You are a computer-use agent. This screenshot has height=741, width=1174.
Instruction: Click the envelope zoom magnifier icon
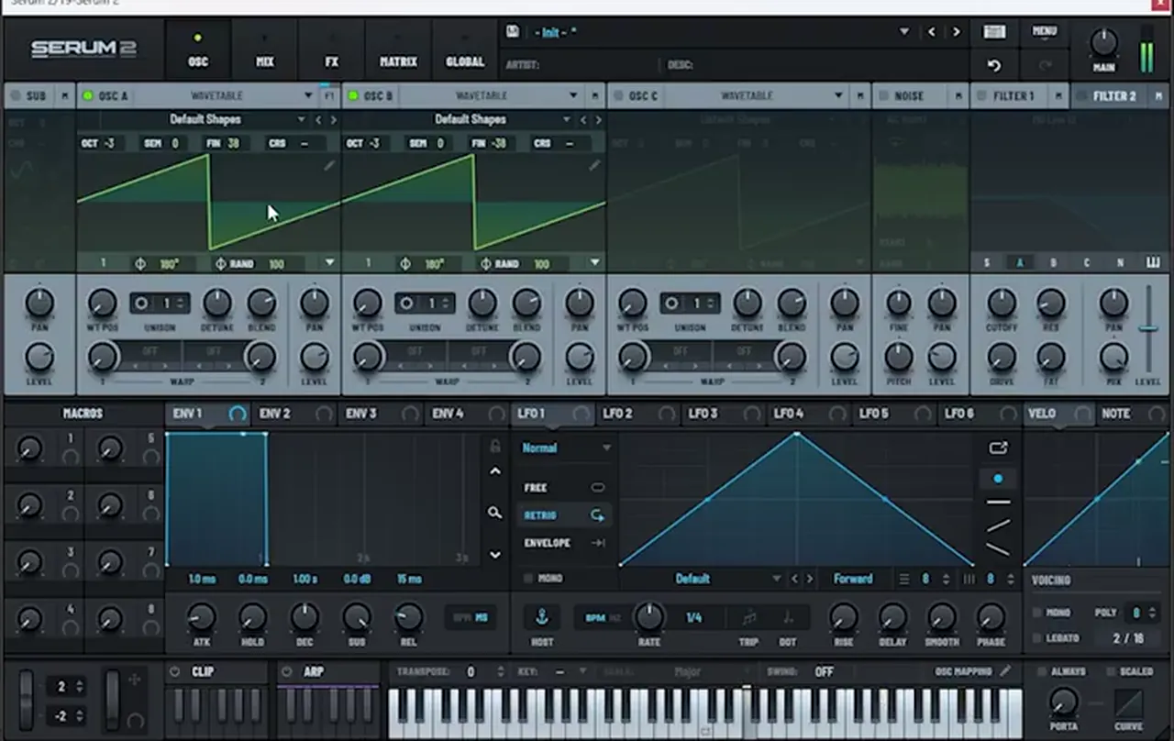click(495, 513)
